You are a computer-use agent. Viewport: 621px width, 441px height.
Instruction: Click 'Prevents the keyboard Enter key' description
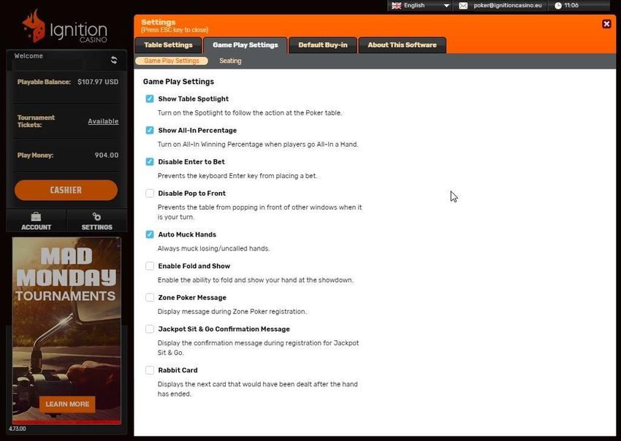click(237, 176)
